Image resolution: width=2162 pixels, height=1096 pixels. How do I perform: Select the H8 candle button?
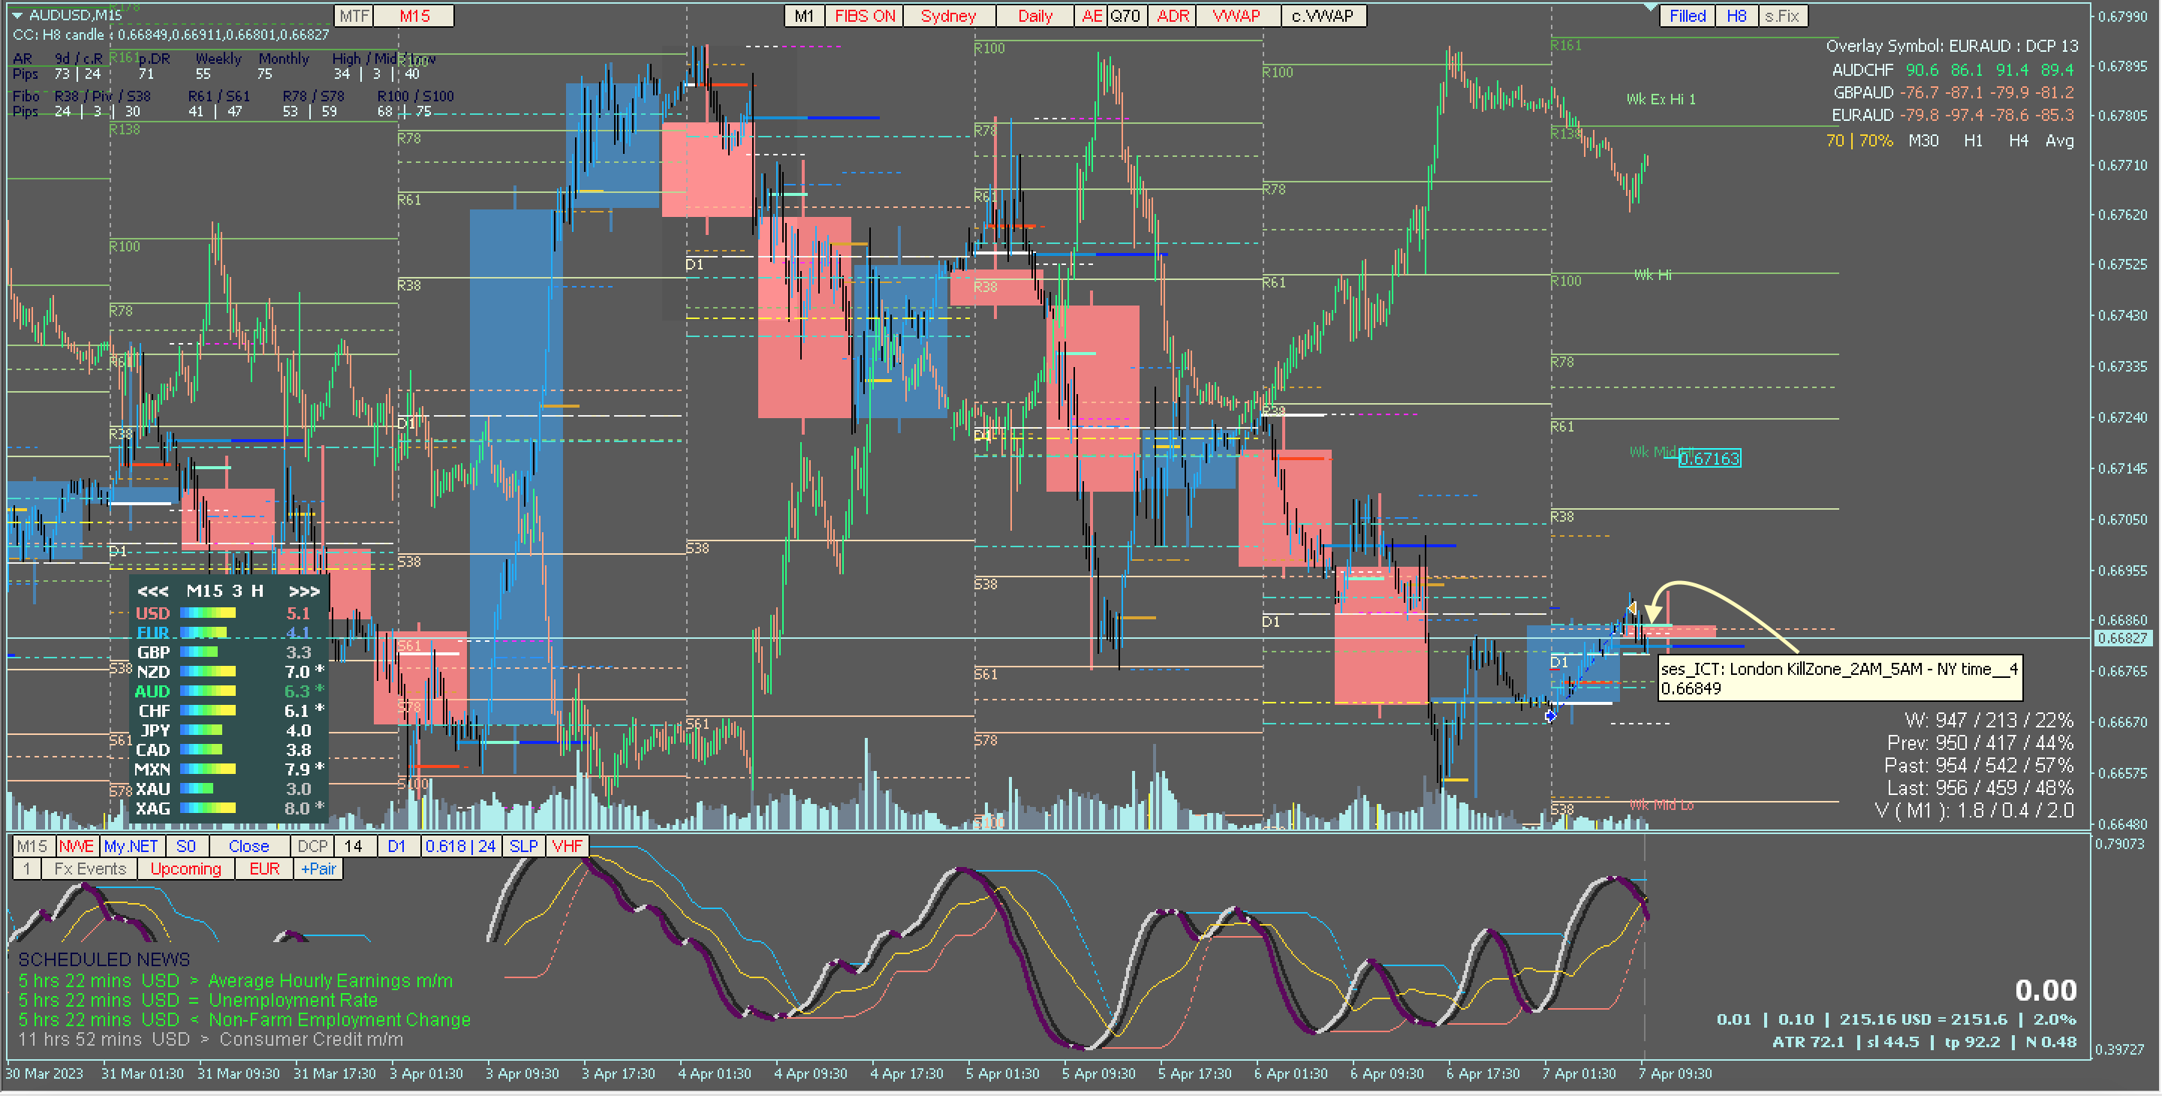[1736, 16]
